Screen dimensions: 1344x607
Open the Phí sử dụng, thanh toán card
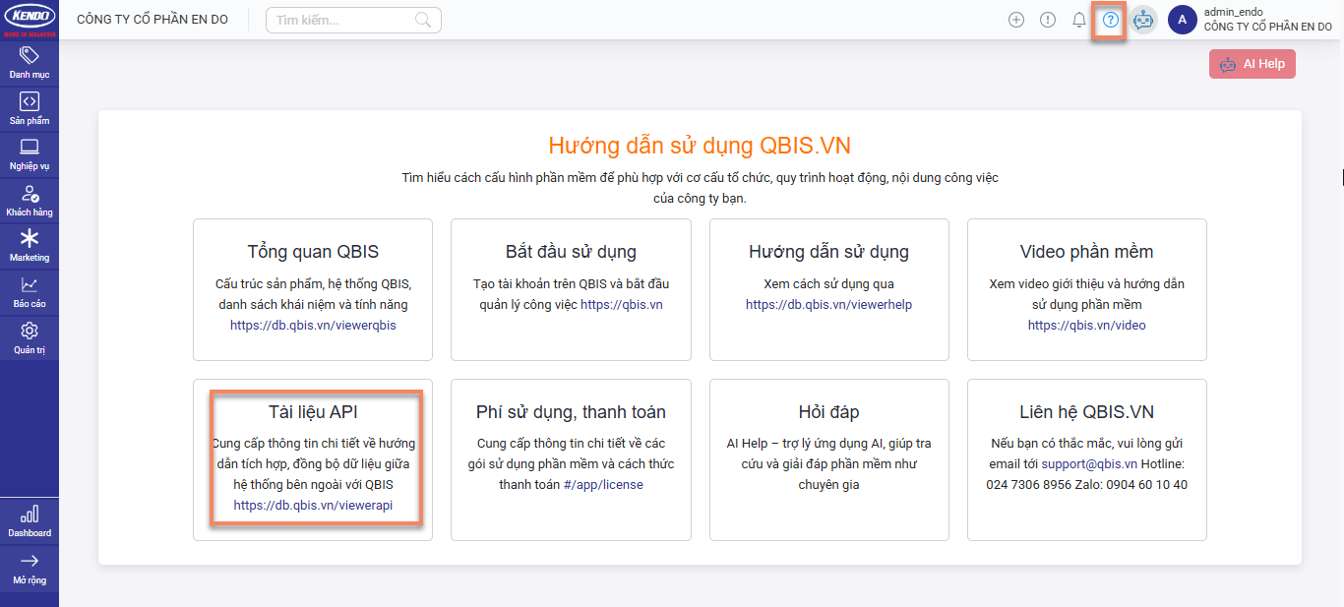pyautogui.click(x=571, y=459)
